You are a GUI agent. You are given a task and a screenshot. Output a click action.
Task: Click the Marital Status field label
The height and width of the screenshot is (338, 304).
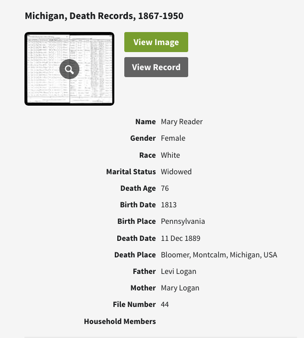[131, 172]
